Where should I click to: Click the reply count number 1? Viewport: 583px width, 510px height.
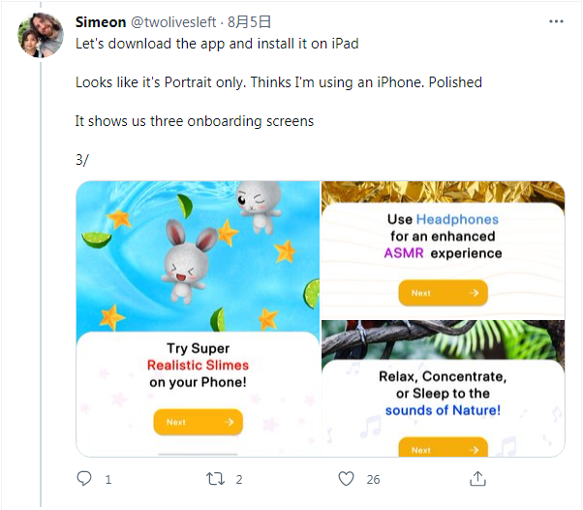click(x=108, y=479)
